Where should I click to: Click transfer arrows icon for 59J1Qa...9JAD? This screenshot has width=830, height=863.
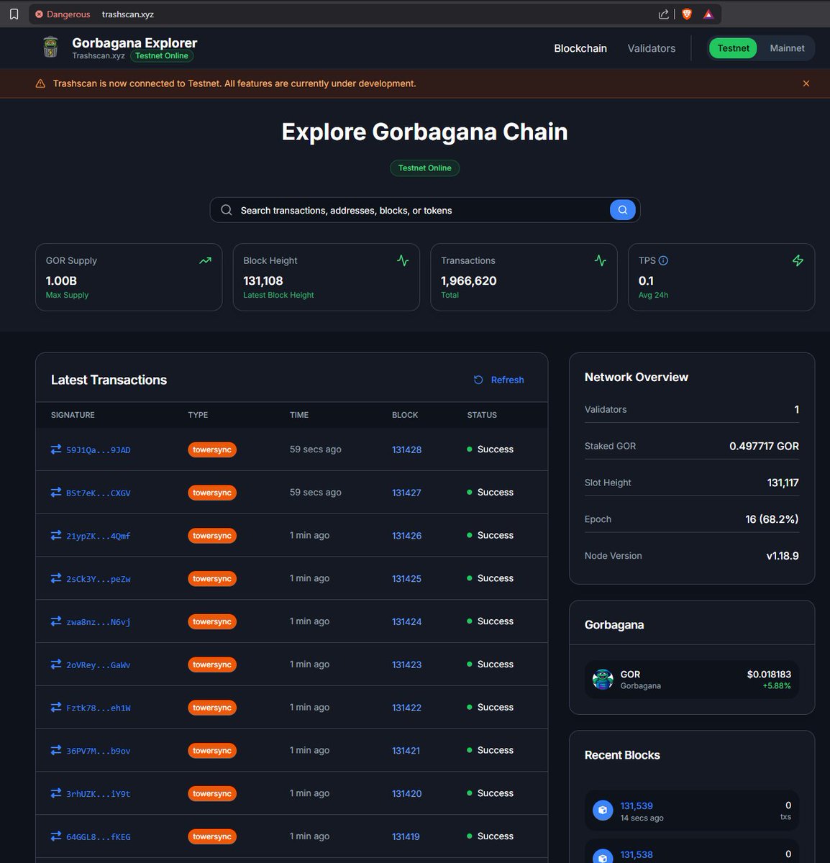coord(56,449)
